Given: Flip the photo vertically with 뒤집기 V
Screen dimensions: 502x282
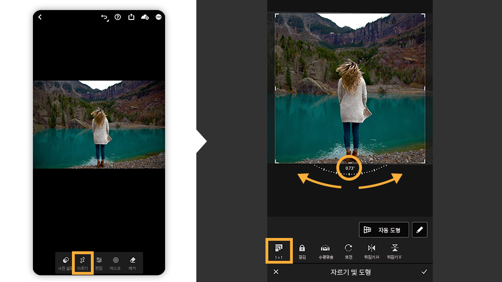Looking at the screenshot, I should (394, 251).
